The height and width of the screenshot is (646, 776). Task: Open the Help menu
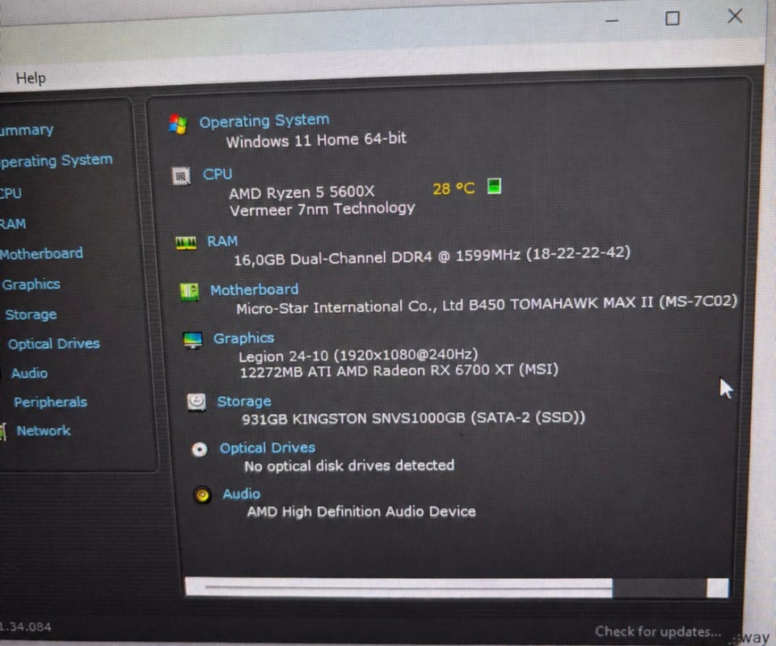pyautogui.click(x=31, y=78)
